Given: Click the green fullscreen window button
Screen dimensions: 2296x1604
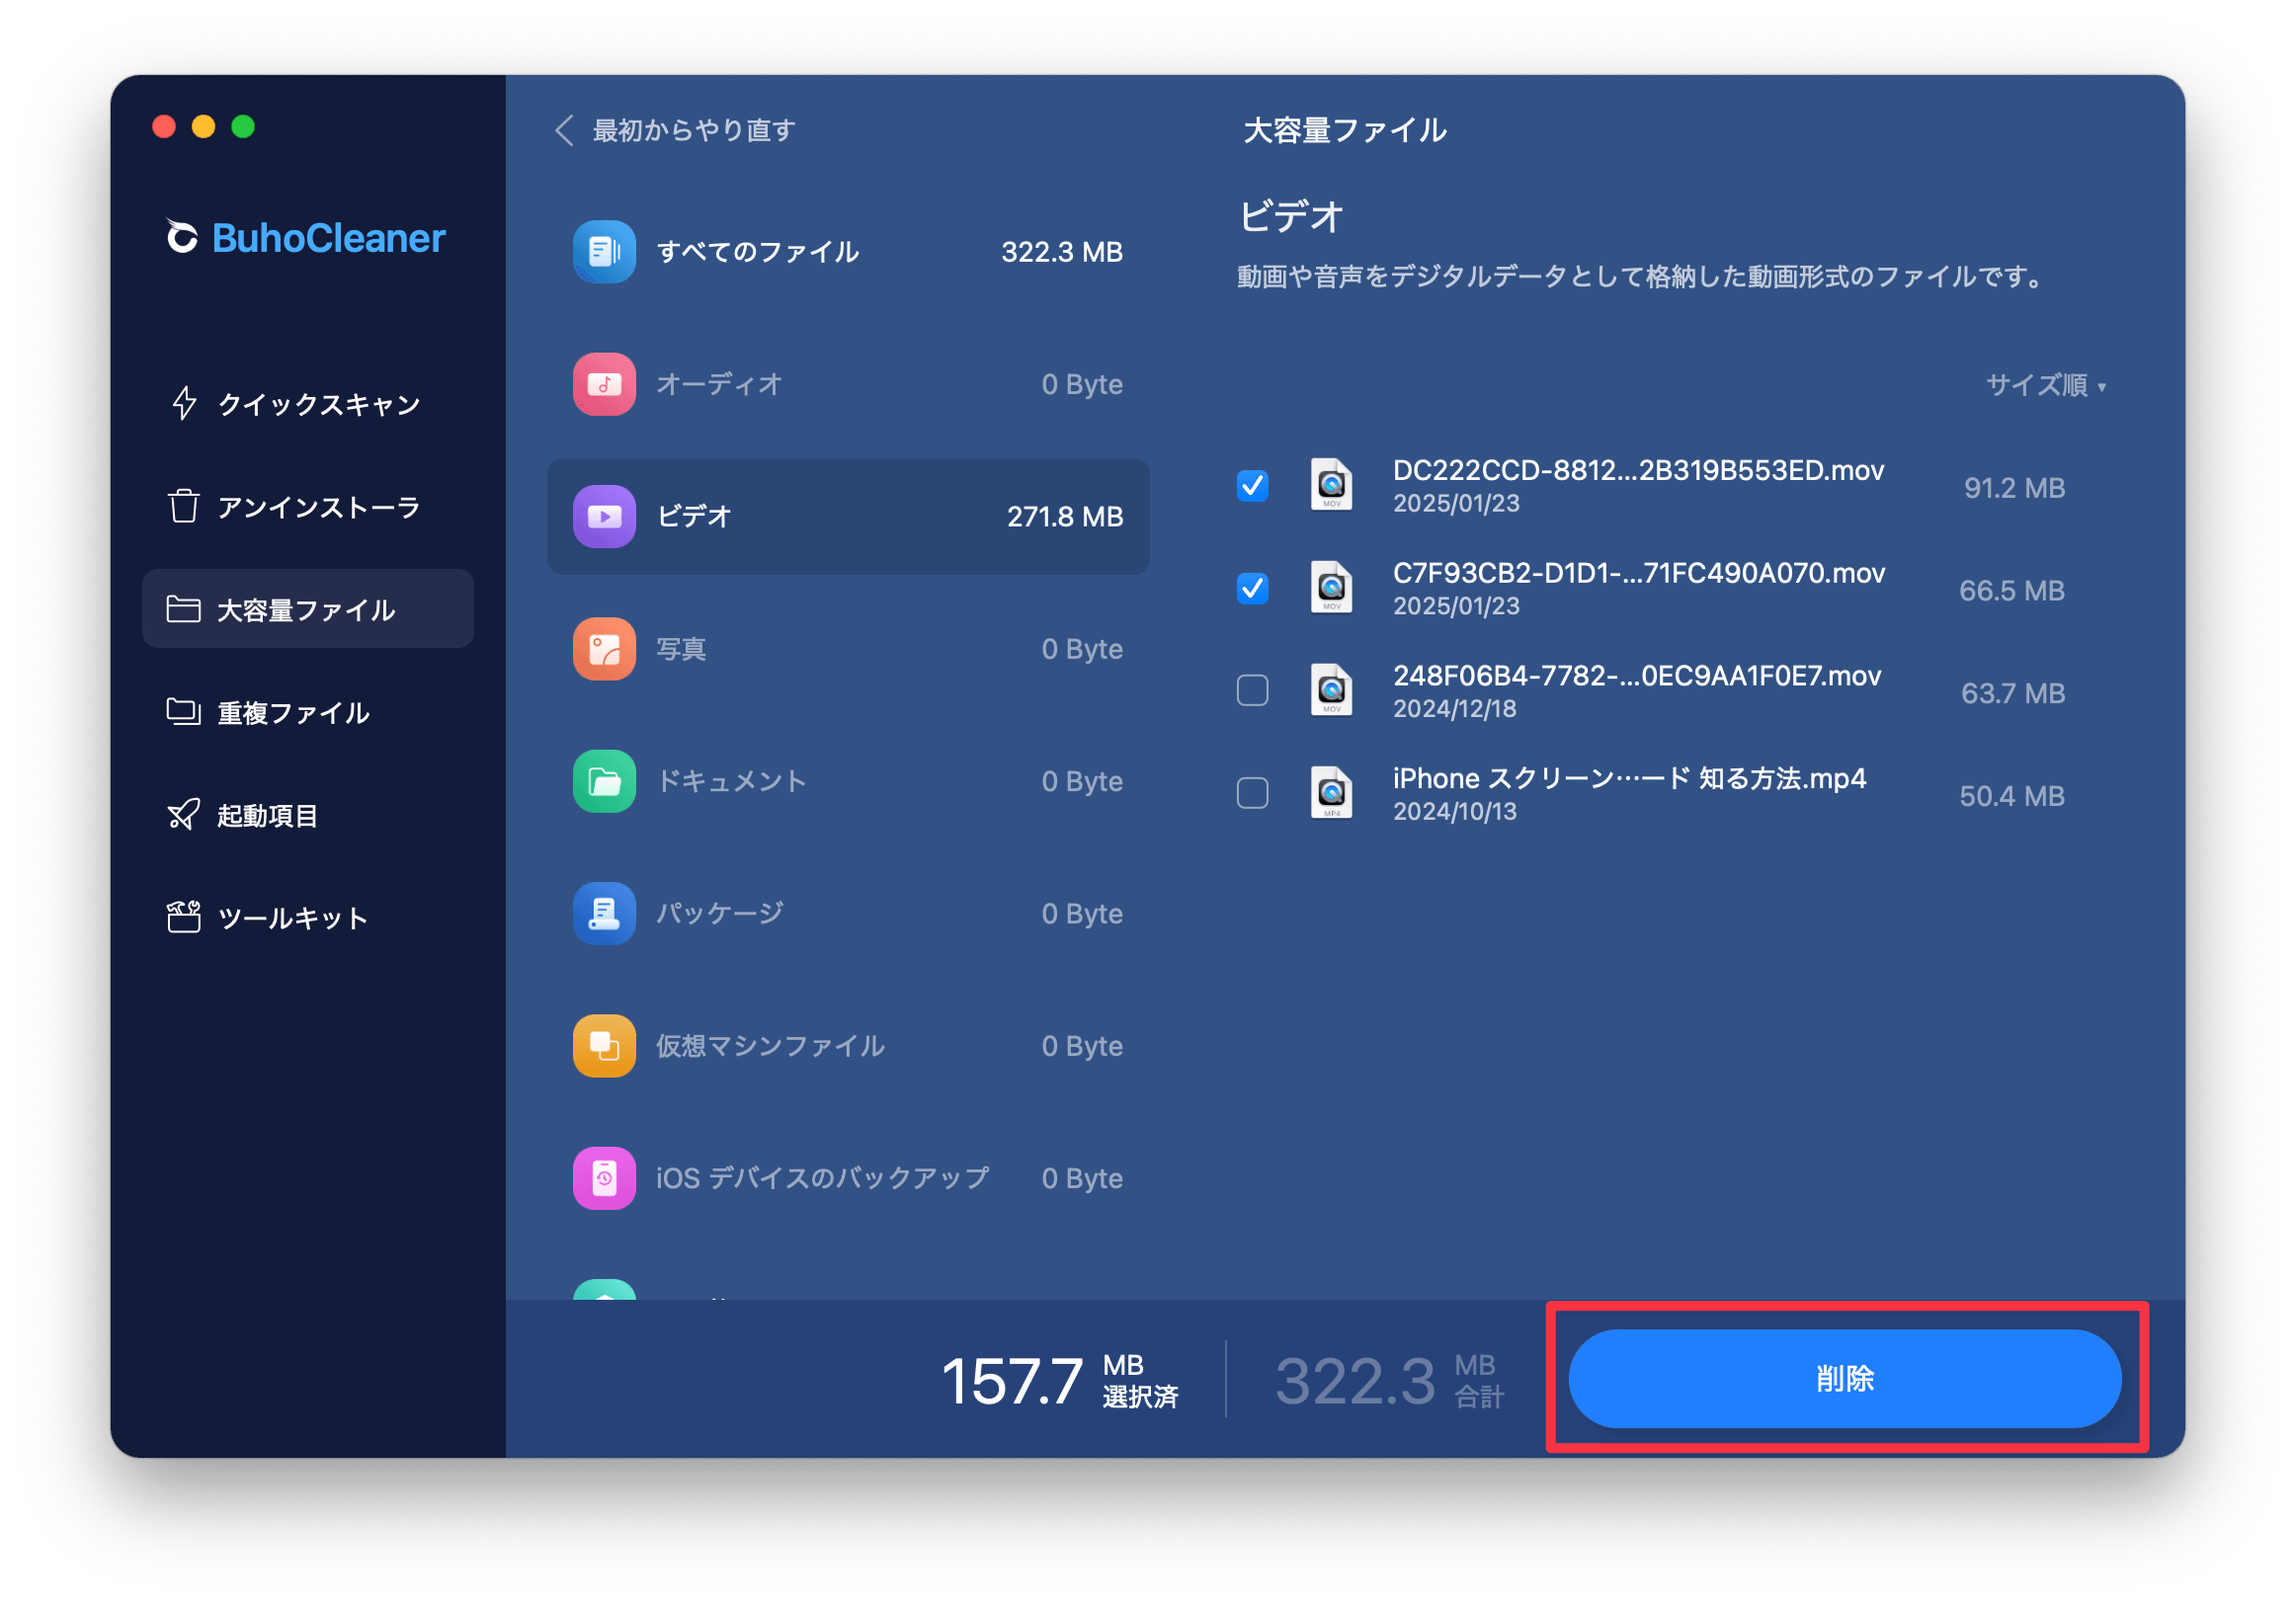Looking at the screenshot, I should (243, 126).
